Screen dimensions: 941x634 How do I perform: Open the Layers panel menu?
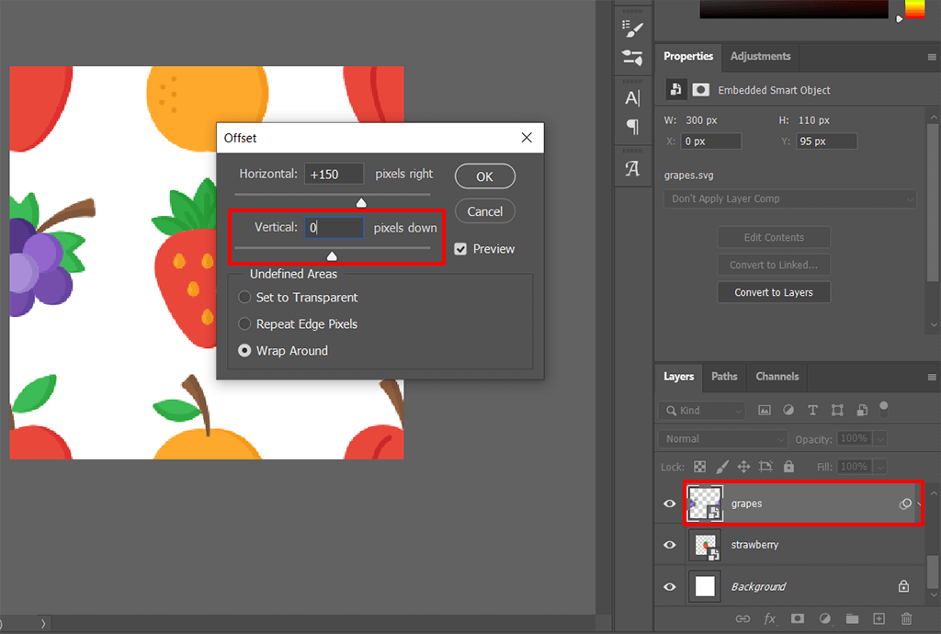click(932, 378)
